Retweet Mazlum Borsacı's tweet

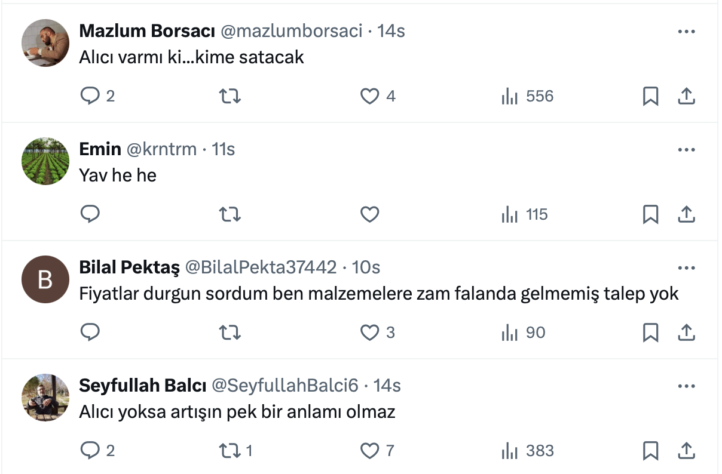230,96
